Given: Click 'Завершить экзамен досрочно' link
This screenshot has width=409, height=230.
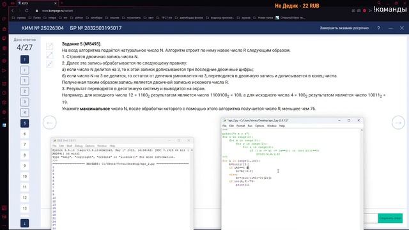Looking at the screenshot, I should coord(344,28).
